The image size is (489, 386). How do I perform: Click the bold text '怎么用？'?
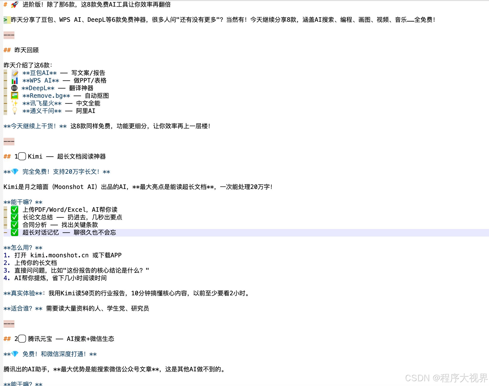coord(22,248)
